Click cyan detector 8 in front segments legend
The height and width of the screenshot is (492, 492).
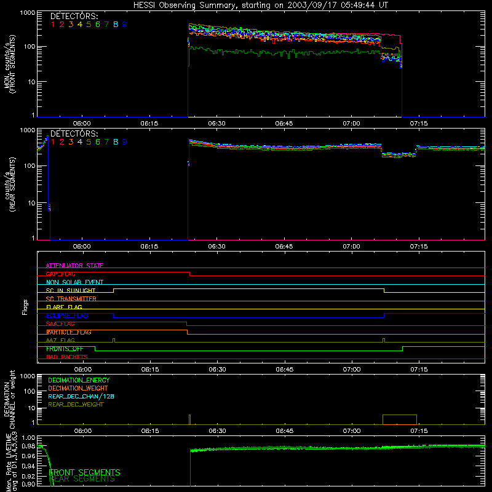pos(116,25)
